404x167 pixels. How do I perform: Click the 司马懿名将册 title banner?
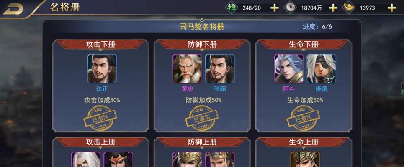(x=202, y=27)
